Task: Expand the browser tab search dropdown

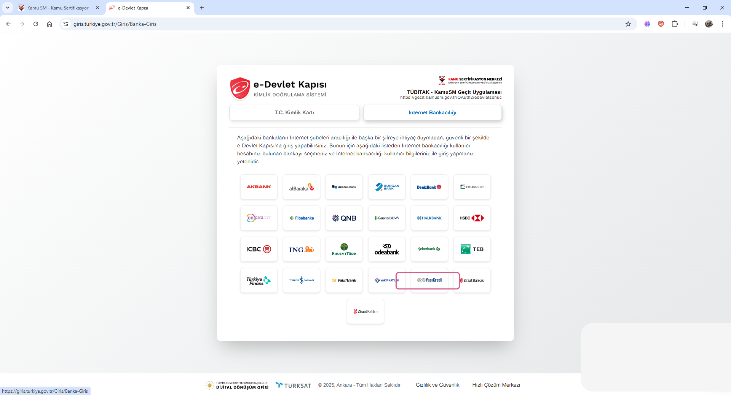Action: click(x=7, y=8)
